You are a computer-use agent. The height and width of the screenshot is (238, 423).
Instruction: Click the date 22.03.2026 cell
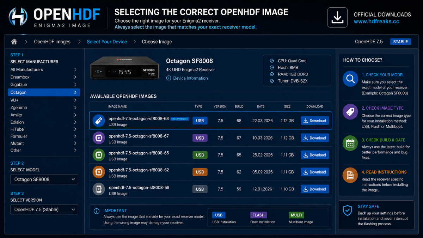(262, 121)
